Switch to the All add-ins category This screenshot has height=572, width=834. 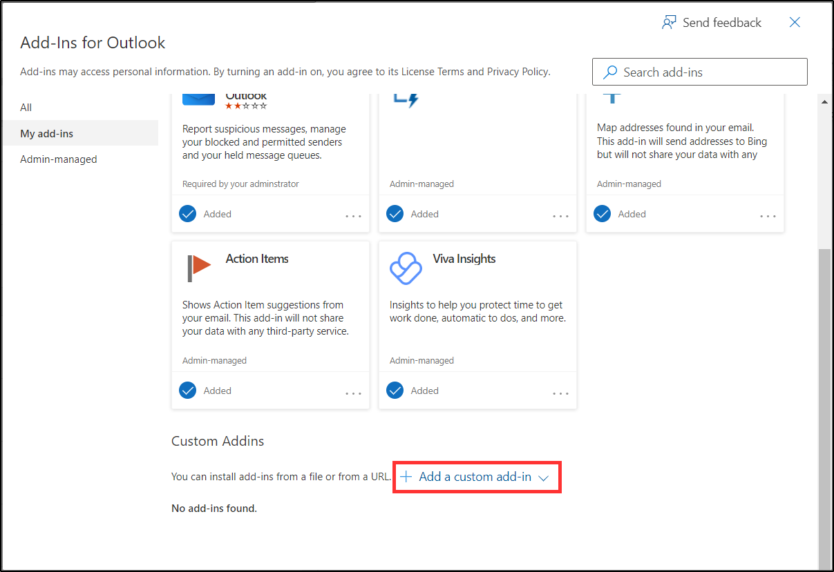click(x=26, y=108)
